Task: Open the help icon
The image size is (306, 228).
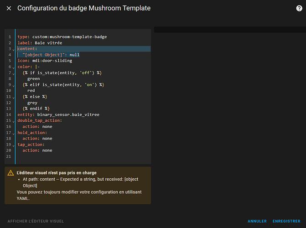Action: click(299, 8)
